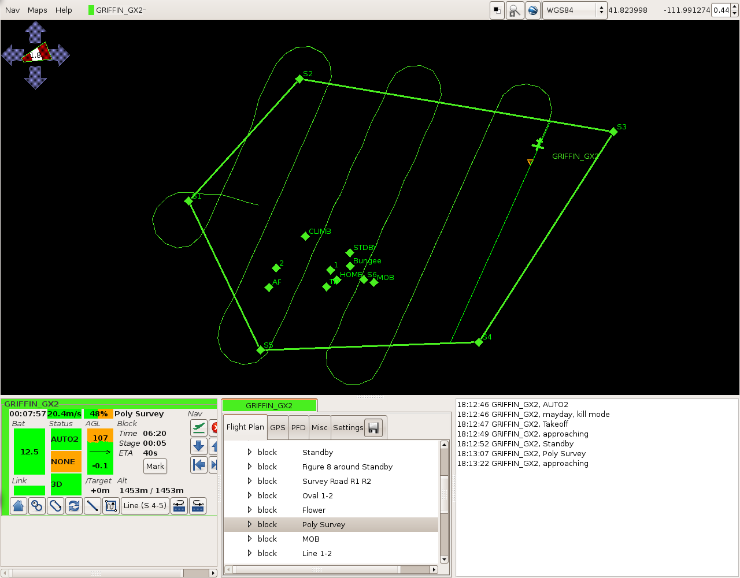Activate the diagonal line navigation icon

coord(92,506)
